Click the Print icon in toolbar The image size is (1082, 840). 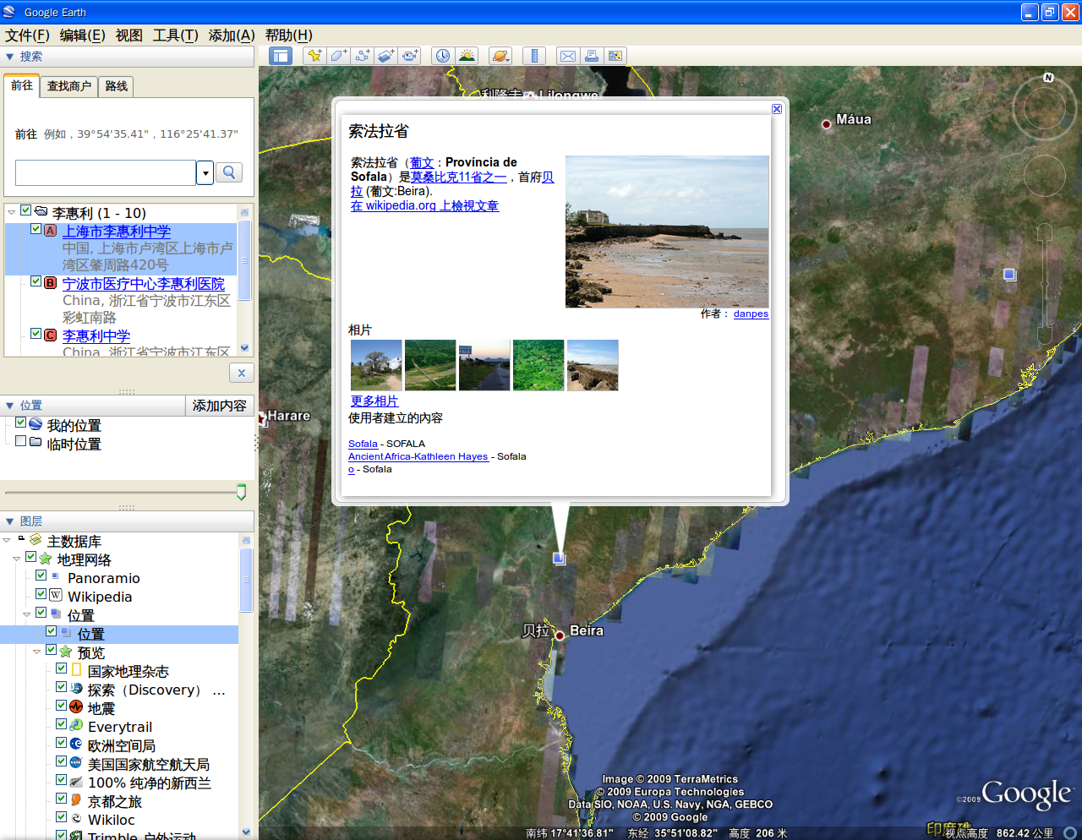tap(592, 56)
